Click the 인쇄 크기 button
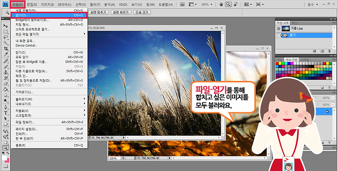The height and width of the screenshot is (171, 338). 142,13
